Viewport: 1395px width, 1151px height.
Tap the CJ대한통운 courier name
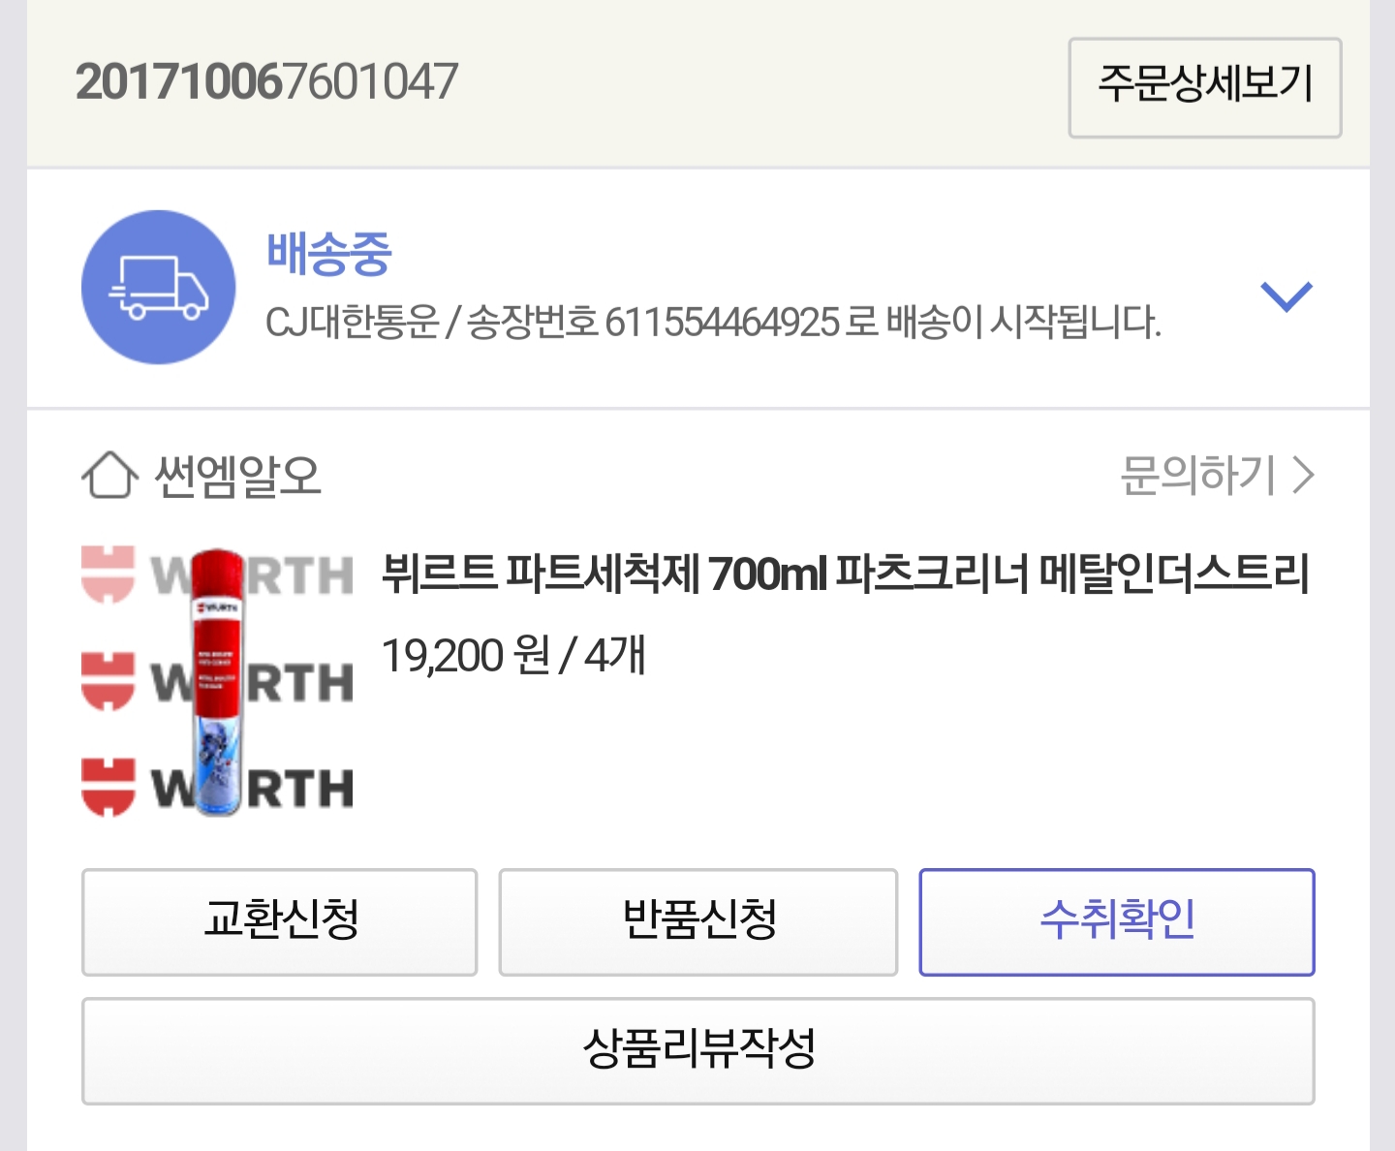coord(352,323)
